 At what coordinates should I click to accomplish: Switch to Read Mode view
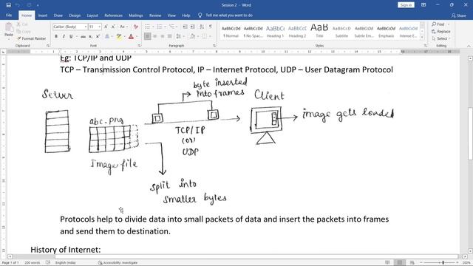click(387, 263)
